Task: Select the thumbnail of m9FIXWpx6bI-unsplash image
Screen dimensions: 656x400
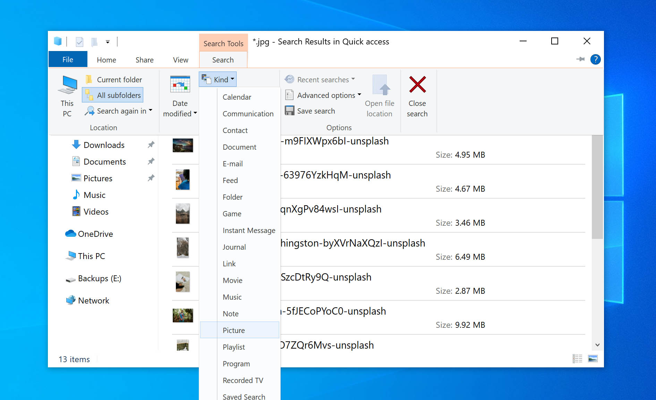Action: pos(183,145)
